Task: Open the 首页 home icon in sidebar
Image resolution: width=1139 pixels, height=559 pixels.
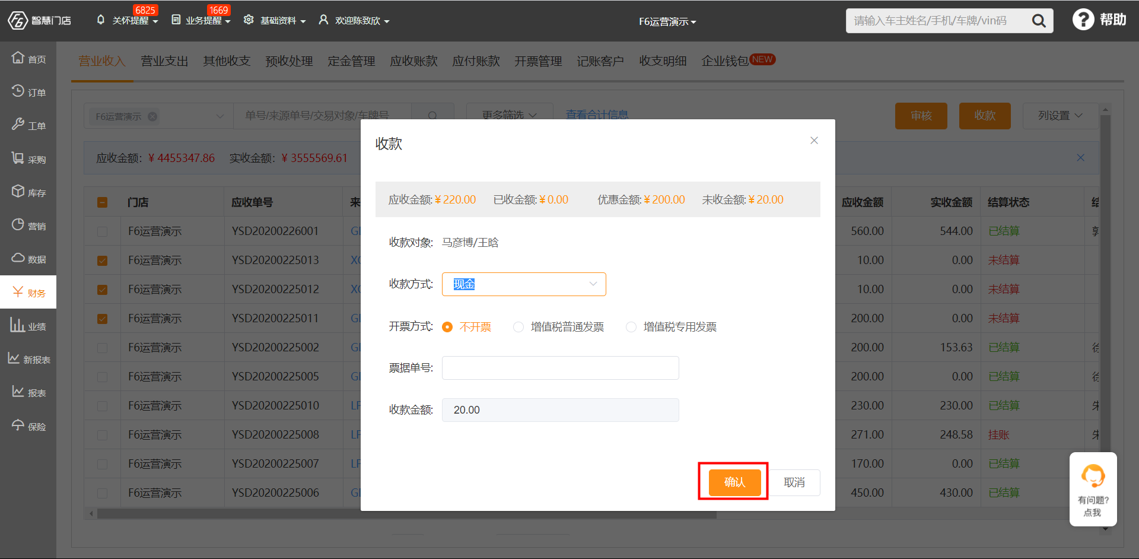Action: click(18, 58)
